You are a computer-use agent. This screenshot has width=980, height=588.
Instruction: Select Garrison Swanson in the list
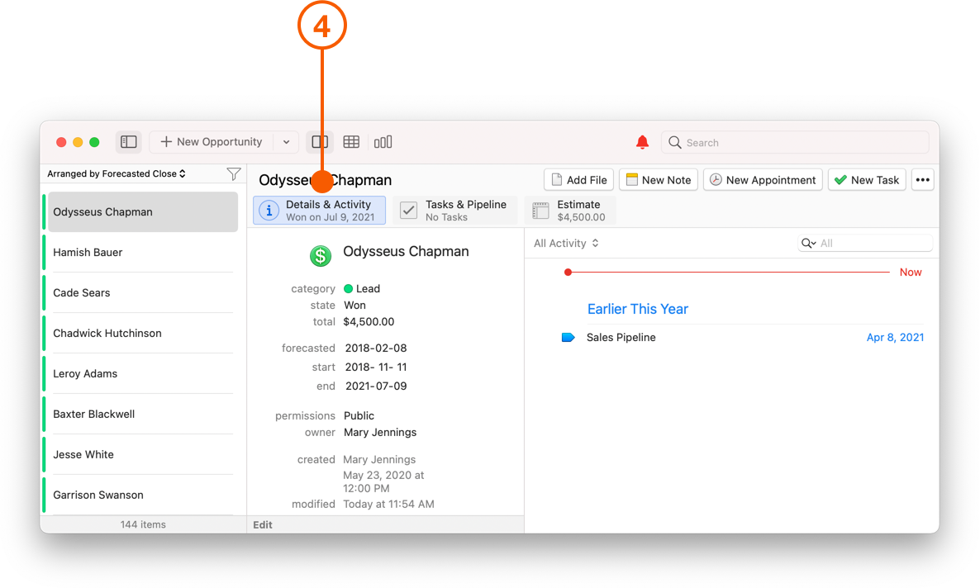(143, 495)
